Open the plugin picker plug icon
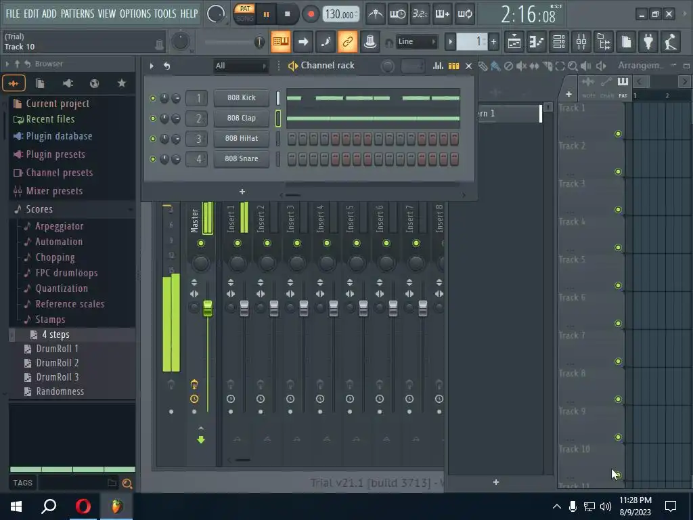693x520 pixels. pyautogui.click(x=648, y=42)
